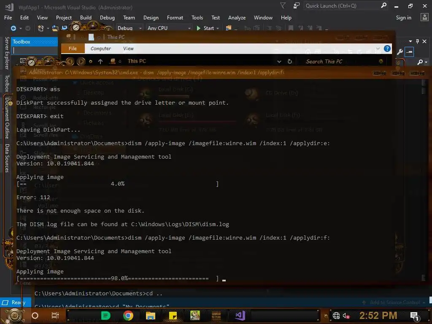Image resolution: width=432 pixels, height=324 pixels.
Task: Click Visual Studio Navigate Backward arrow
Action: [x=13, y=28]
